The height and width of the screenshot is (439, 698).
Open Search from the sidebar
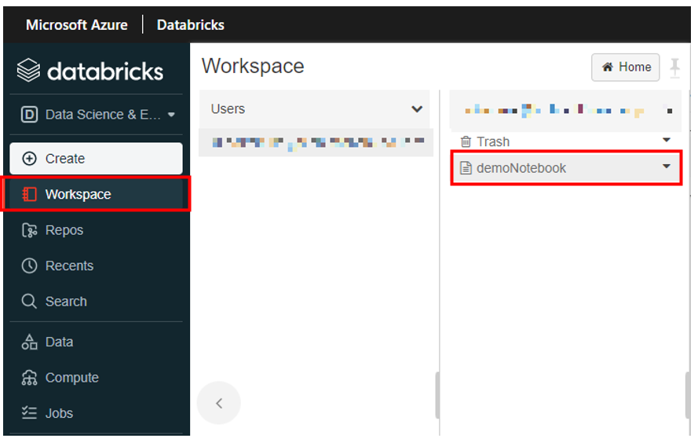(96, 302)
